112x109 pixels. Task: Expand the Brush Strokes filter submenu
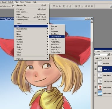[31, 29]
